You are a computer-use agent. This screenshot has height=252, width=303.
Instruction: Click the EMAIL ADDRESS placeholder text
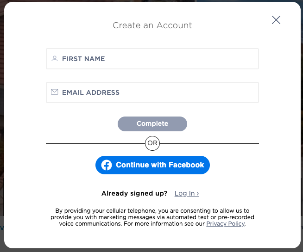click(91, 92)
